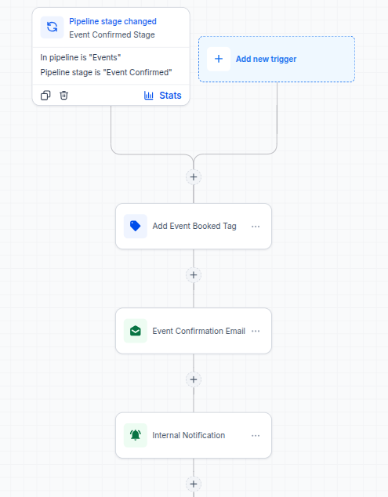Open more options for Internal Notification
Image resolution: width=388 pixels, height=497 pixels.
(x=256, y=436)
